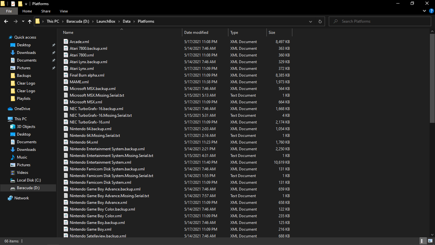Open the Share ribbon tab
The image size is (435, 245).
click(x=46, y=11)
